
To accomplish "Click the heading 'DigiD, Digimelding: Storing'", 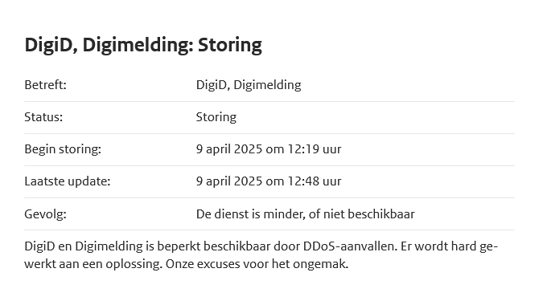I will point(143,45).
